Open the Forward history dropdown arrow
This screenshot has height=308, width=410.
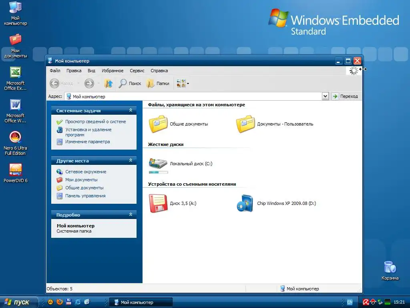pos(98,83)
